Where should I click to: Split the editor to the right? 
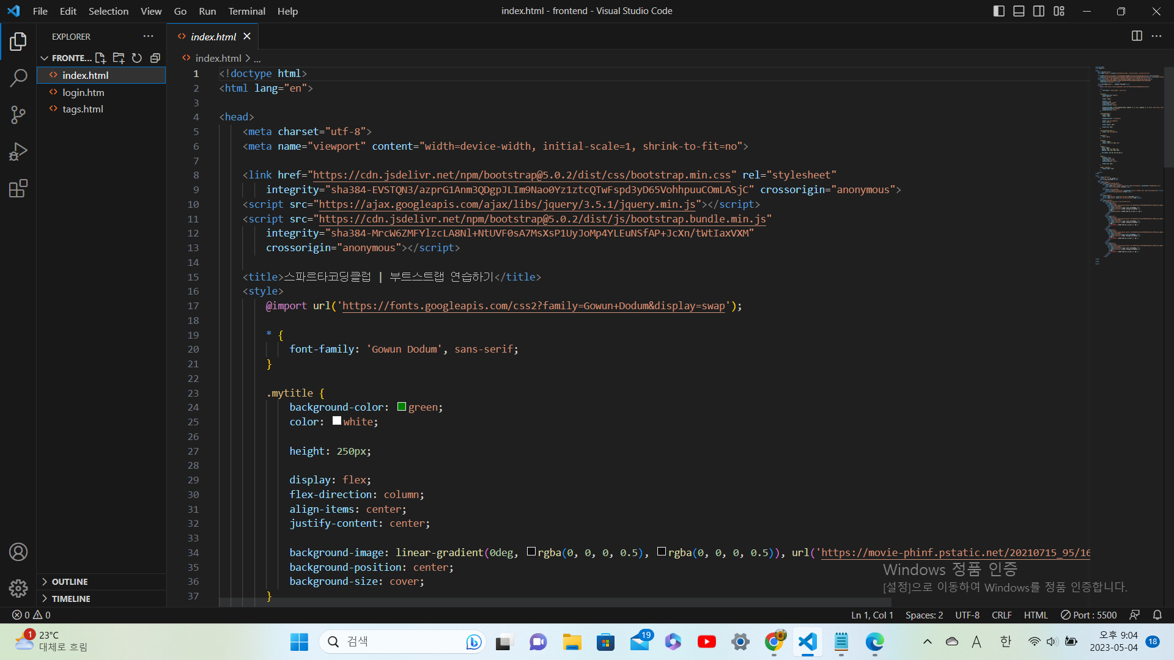[1137, 36]
